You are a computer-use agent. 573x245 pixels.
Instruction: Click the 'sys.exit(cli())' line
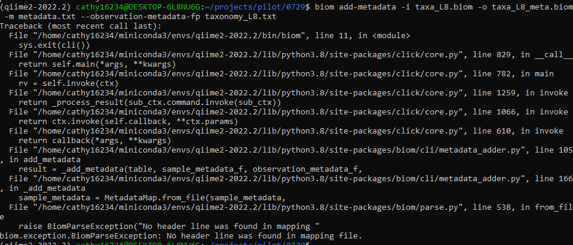(54, 45)
